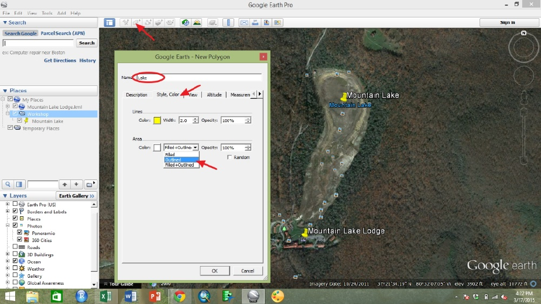Click the Search button
Image resolution: width=541 pixels, height=304 pixels.
tap(87, 43)
